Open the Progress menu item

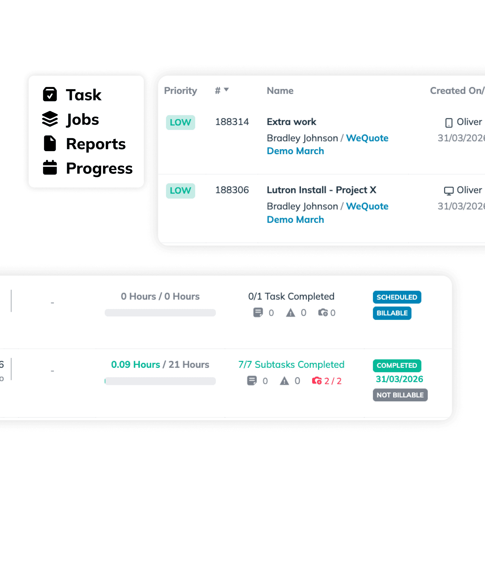click(99, 168)
